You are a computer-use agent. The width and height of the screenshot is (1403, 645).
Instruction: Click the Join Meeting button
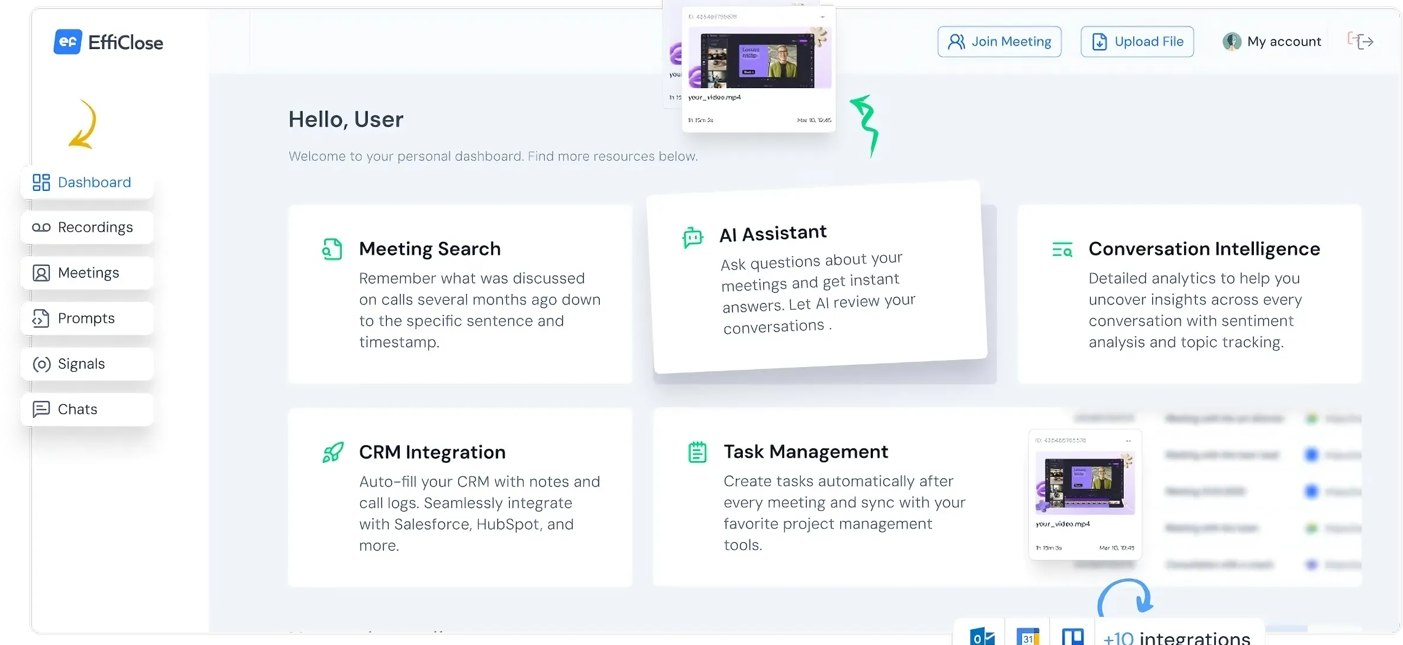click(999, 41)
